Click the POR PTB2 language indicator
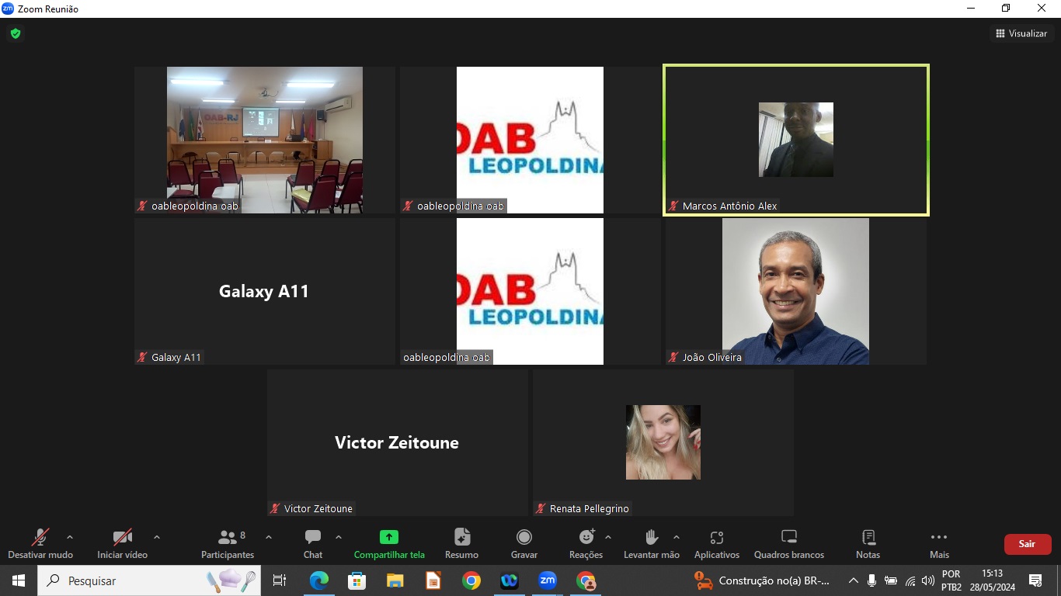1061x596 pixels. tap(951, 580)
